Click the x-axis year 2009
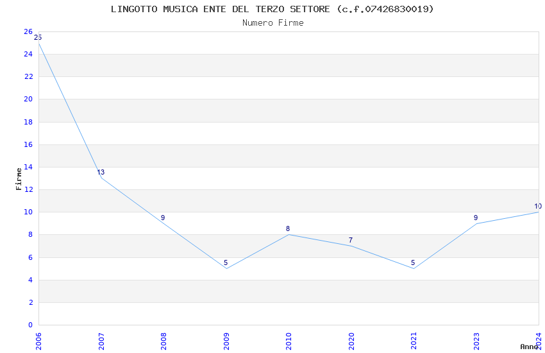The height and width of the screenshot is (353, 545). coord(226,341)
